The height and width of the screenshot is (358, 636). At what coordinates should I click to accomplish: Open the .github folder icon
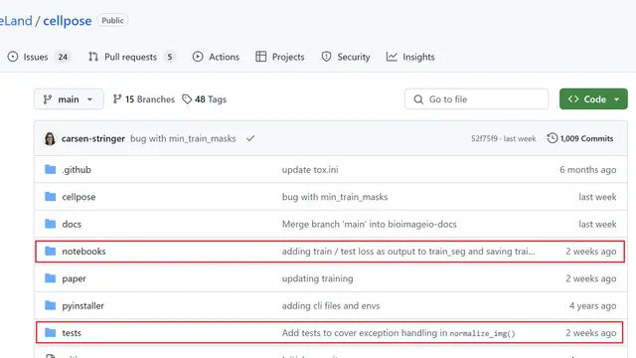pos(51,169)
